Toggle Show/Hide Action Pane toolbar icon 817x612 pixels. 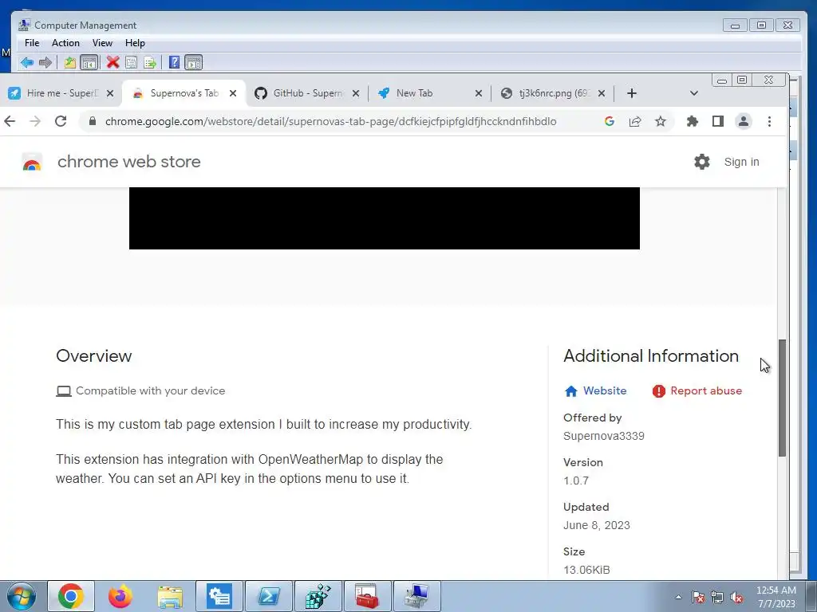tap(194, 63)
